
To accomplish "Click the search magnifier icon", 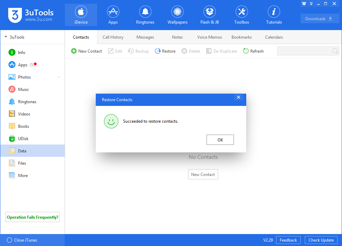I will tap(335, 51).
